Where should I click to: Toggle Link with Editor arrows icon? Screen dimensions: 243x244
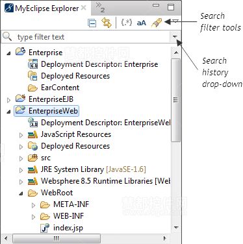[107, 23]
